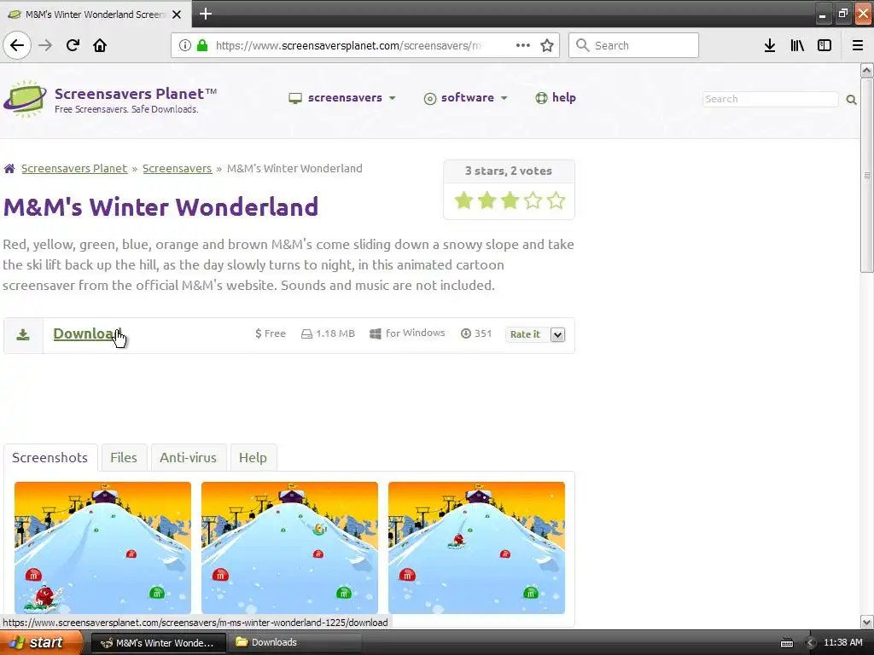The width and height of the screenshot is (874, 655).
Task: Rate the screensaver three stars
Action: pos(510,200)
